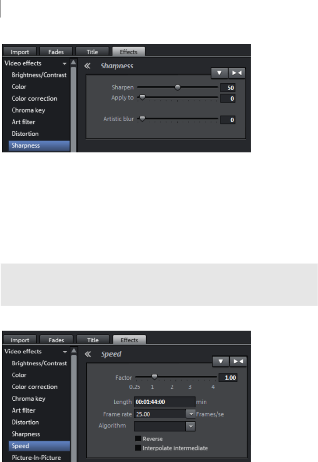This screenshot has width=318, height=462.
Task: Click the reset icon in Speed panel
Action: [238, 361]
